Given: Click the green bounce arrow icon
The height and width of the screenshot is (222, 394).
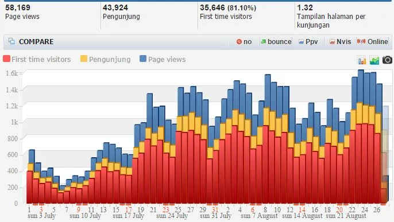Looking at the screenshot, I should (x=263, y=42).
